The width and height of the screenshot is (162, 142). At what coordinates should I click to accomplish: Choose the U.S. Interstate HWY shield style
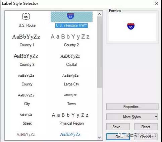point(70,16)
